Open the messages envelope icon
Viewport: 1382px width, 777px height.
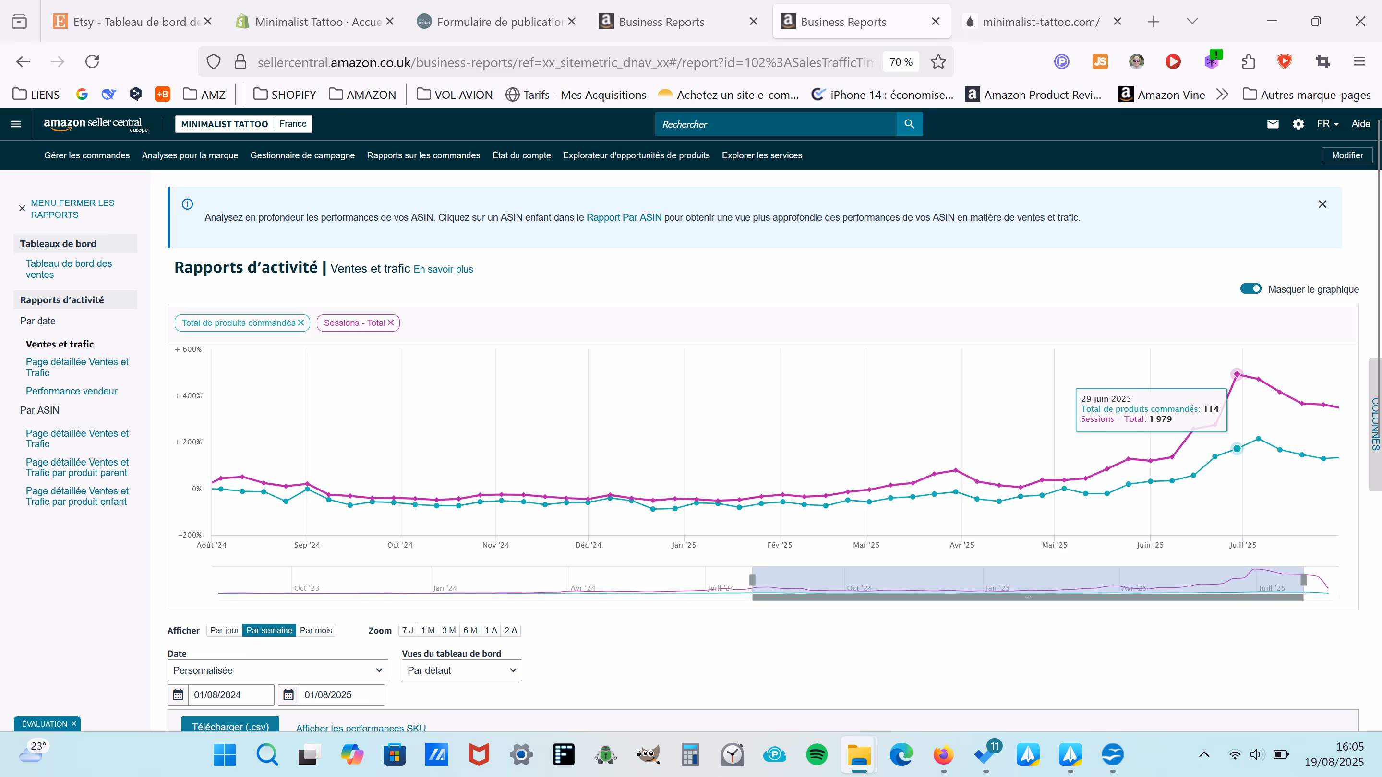coord(1273,124)
